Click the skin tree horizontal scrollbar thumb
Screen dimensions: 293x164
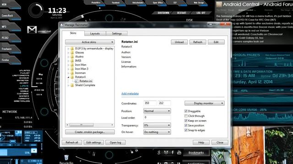pyautogui.click(x=81, y=125)
